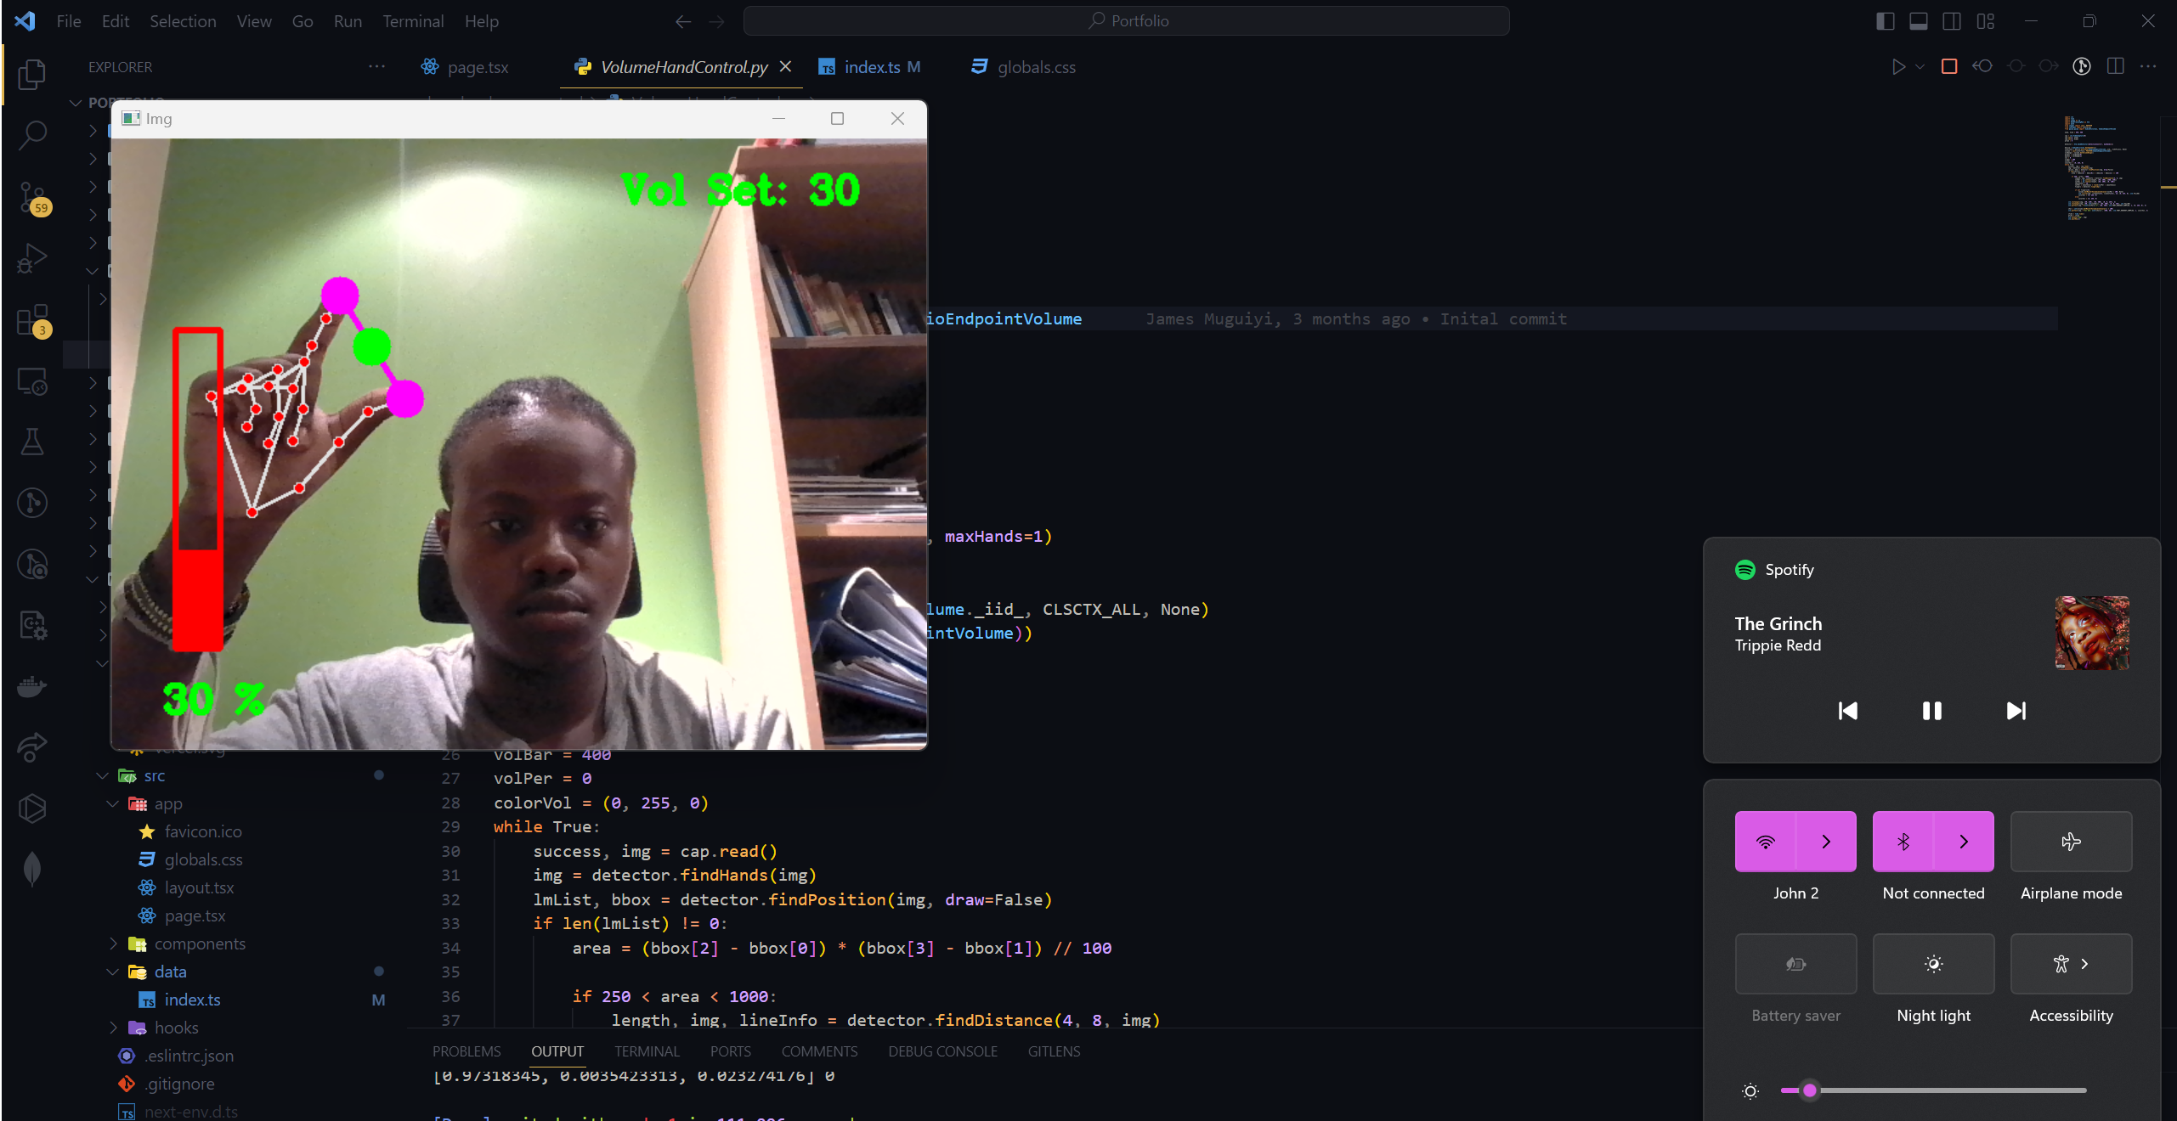Click The Grinch album art thumbnail
Screen dimensions: 2177x1121
click(2091, 634)
